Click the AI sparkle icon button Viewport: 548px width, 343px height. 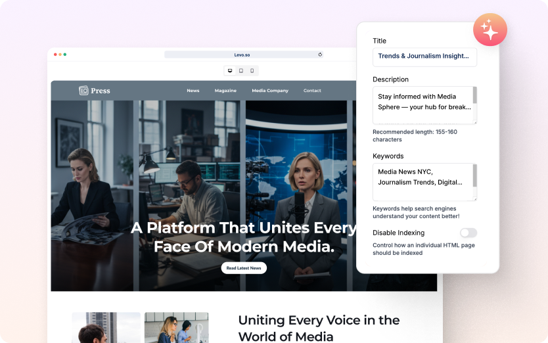tap(490, 30)
